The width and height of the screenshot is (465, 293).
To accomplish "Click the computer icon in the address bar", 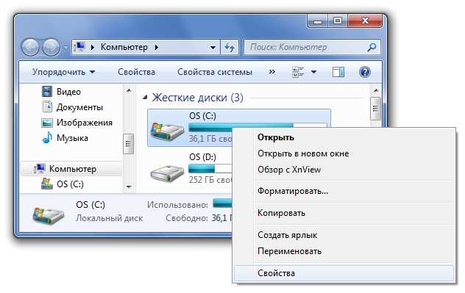I will point(80,47).
